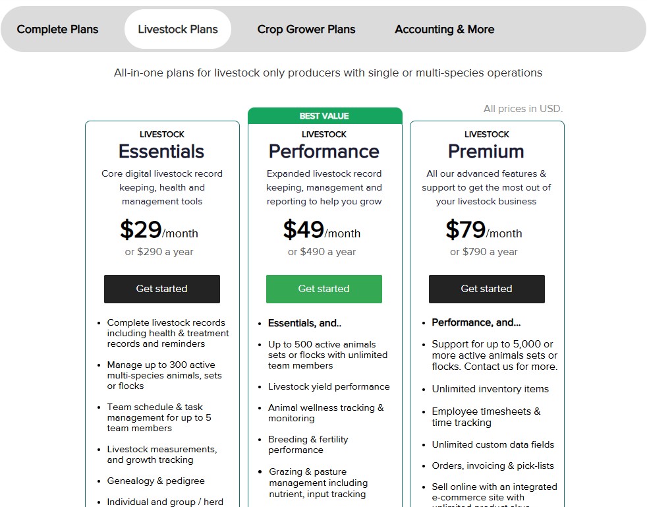647x507 pixels.
Task: Click the Best Value green banner
Action: click(x=325, y=116)
